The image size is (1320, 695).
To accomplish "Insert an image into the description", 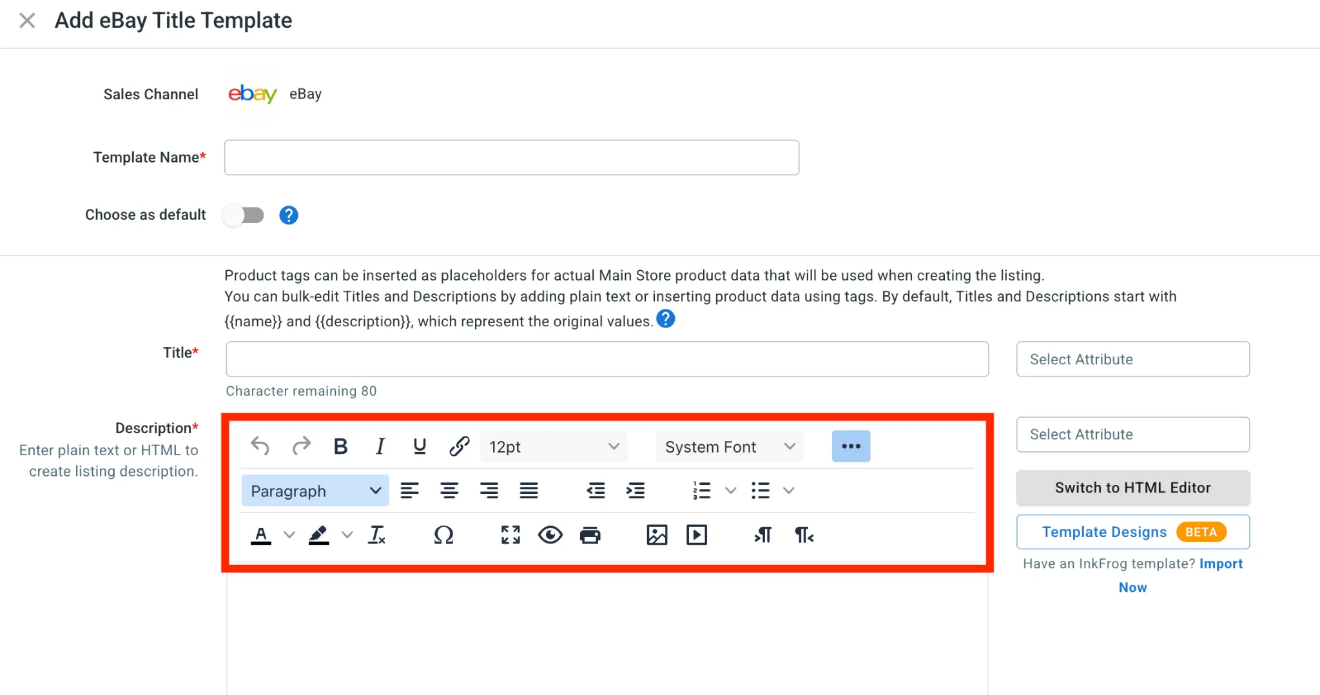I will coord(657,535).
